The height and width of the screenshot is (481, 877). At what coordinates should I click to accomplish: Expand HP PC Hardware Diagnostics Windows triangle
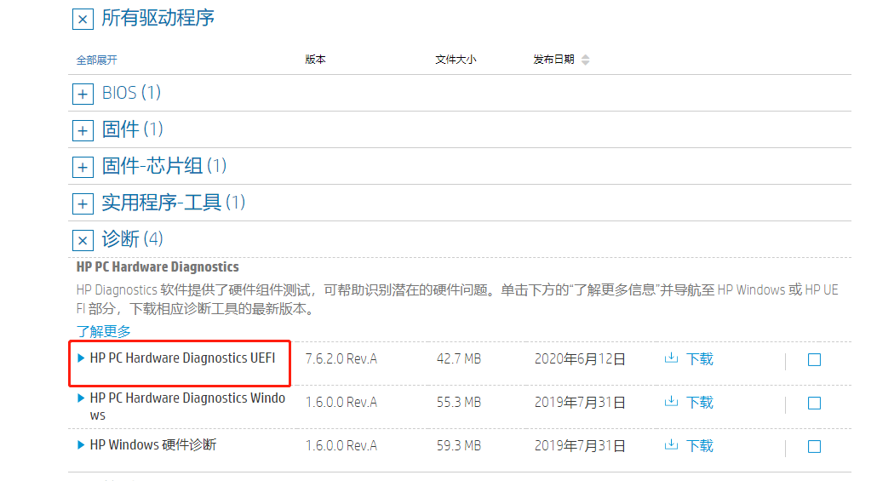(x=81, y=398)
